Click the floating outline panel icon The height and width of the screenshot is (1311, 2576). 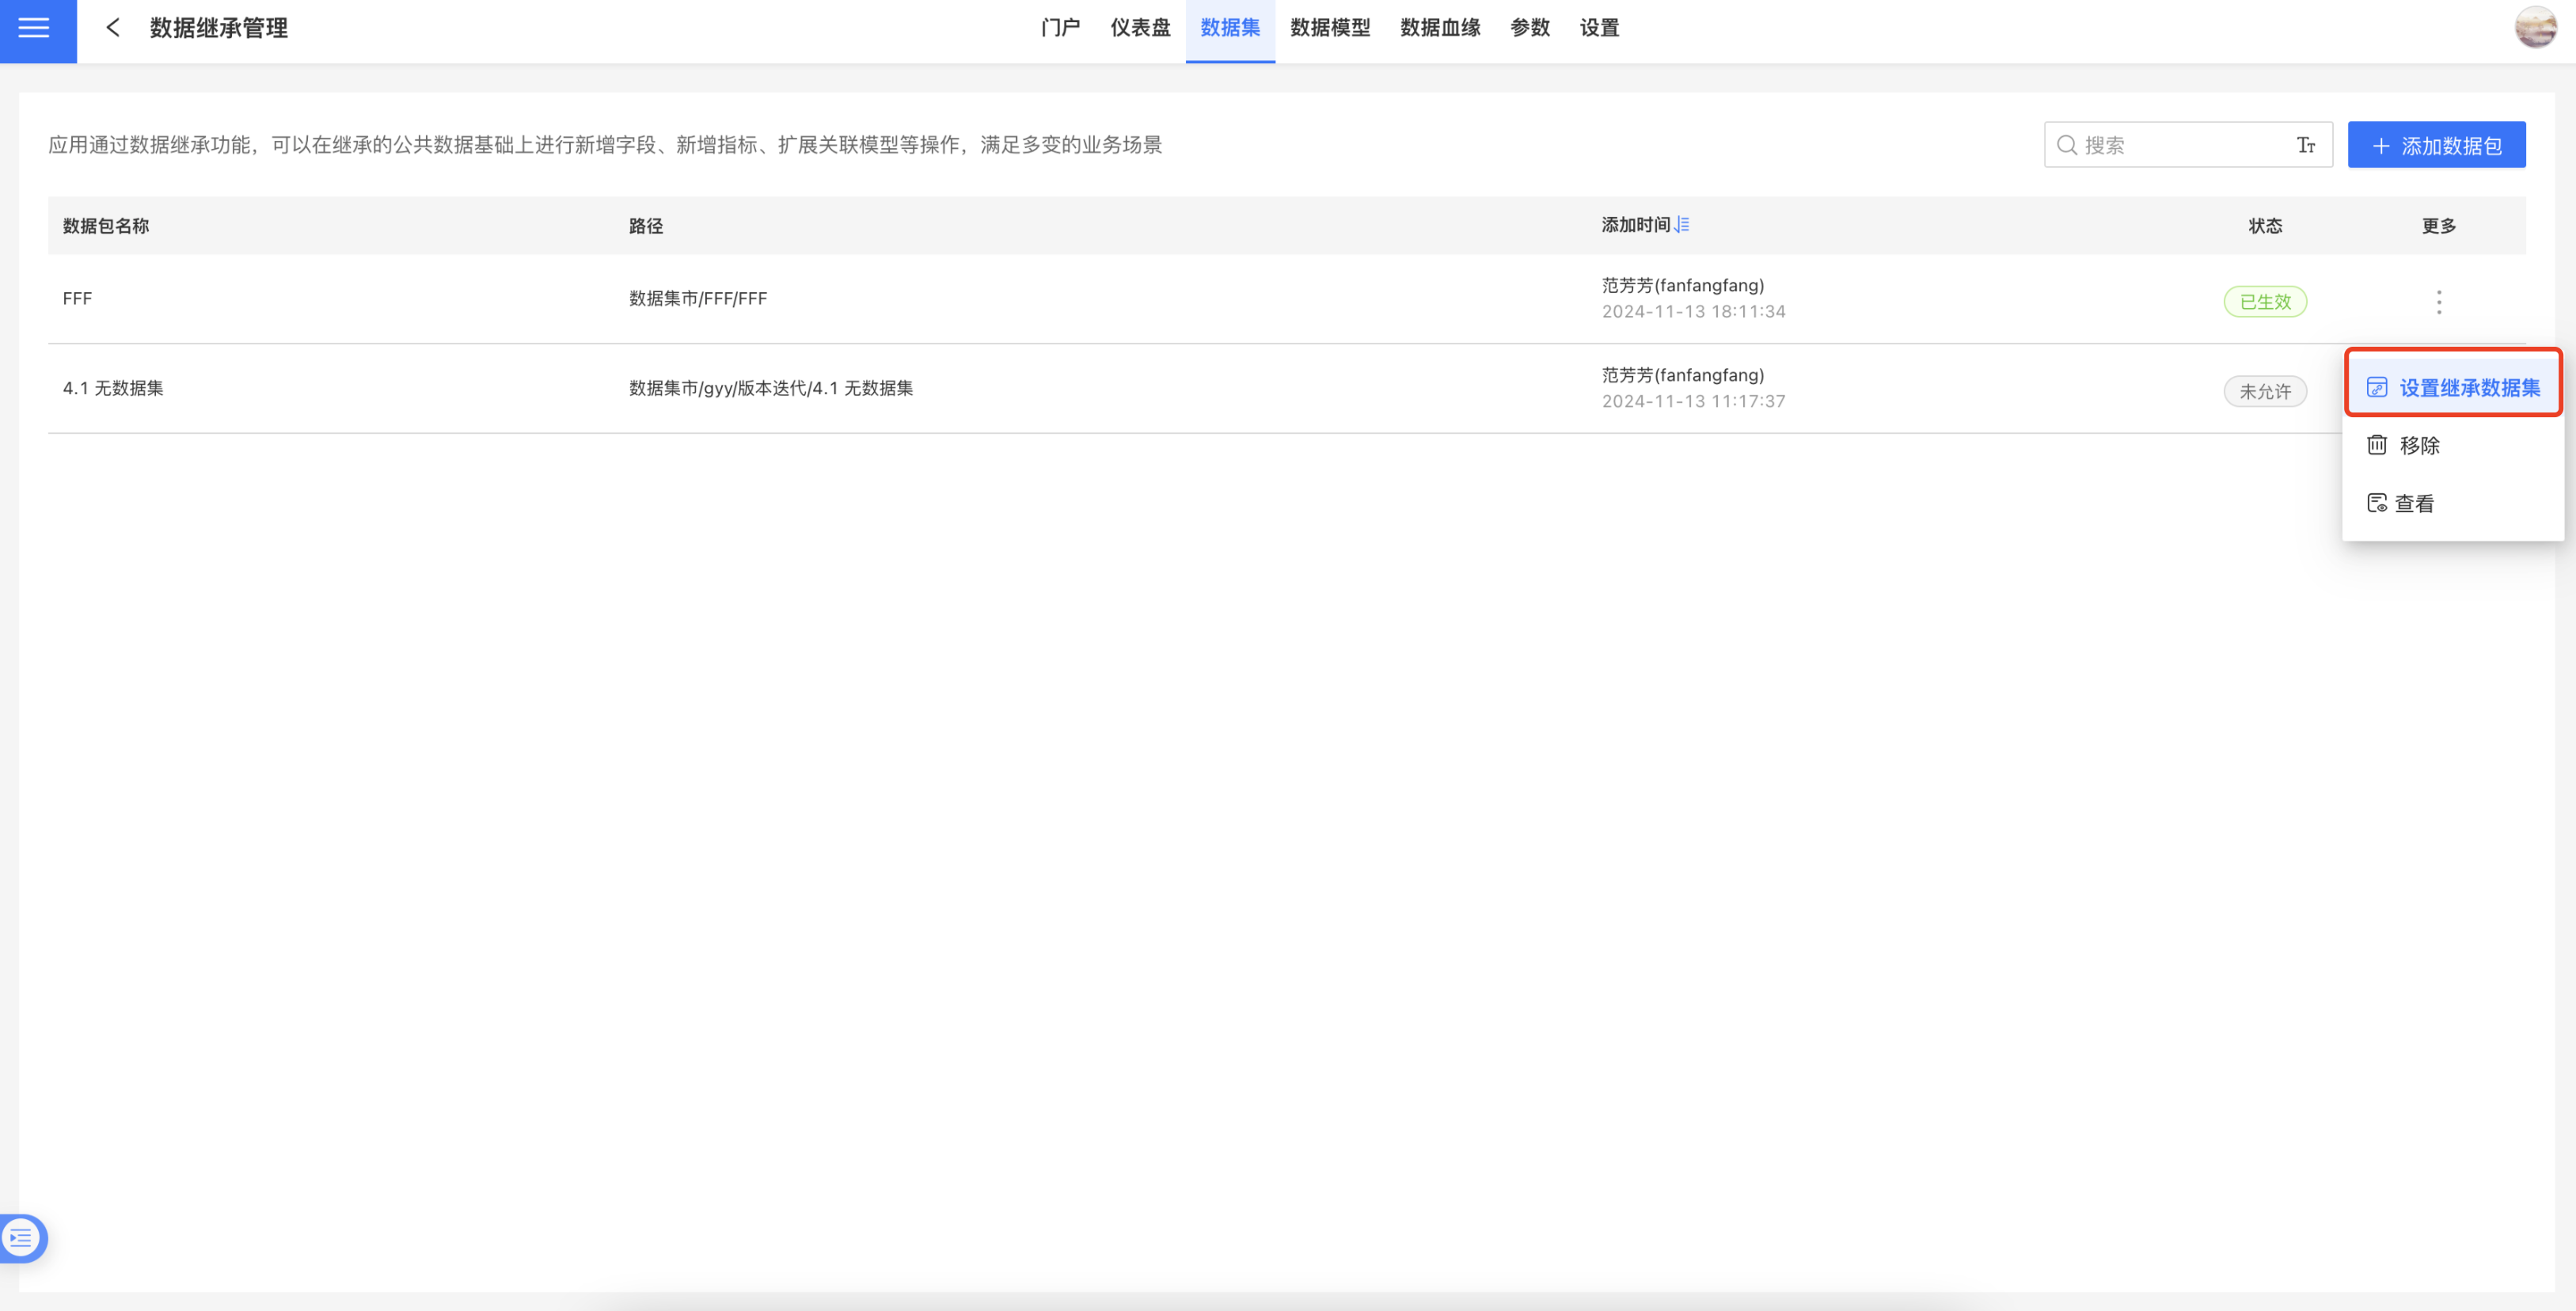coord(22,1238)
